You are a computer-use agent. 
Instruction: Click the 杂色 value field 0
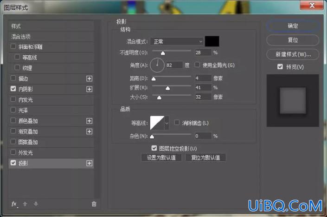(x=203, y=136)
